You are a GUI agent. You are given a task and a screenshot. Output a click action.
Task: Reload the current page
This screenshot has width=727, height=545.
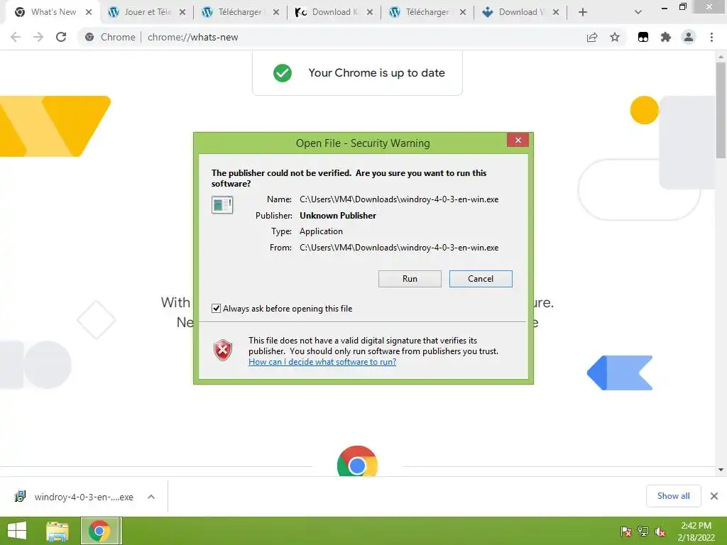pyautogui.click(x=61, y=37)
